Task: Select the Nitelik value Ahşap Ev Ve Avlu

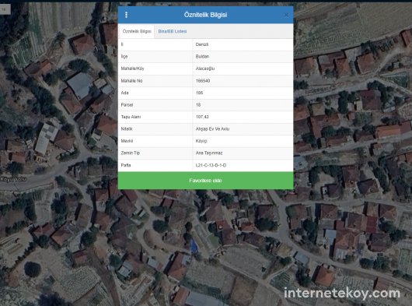Action: [212, 129]
